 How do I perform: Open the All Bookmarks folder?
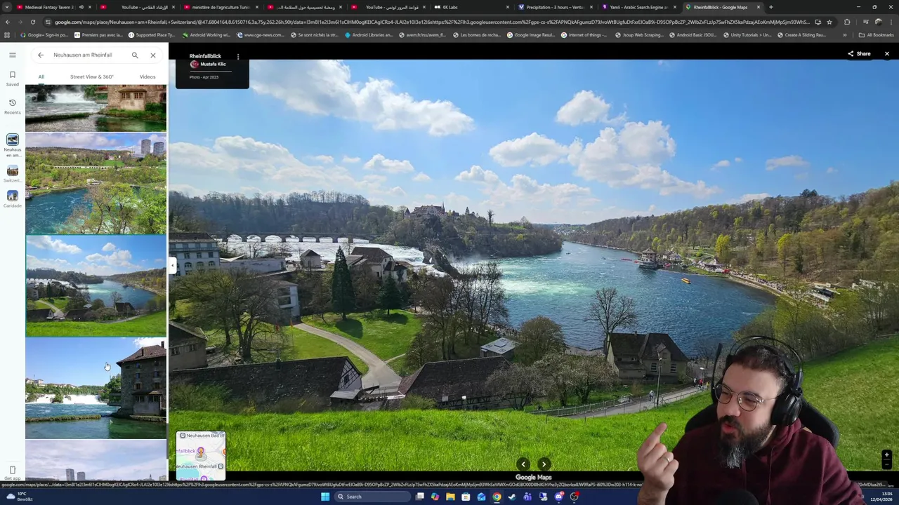[x=877, y=34]
